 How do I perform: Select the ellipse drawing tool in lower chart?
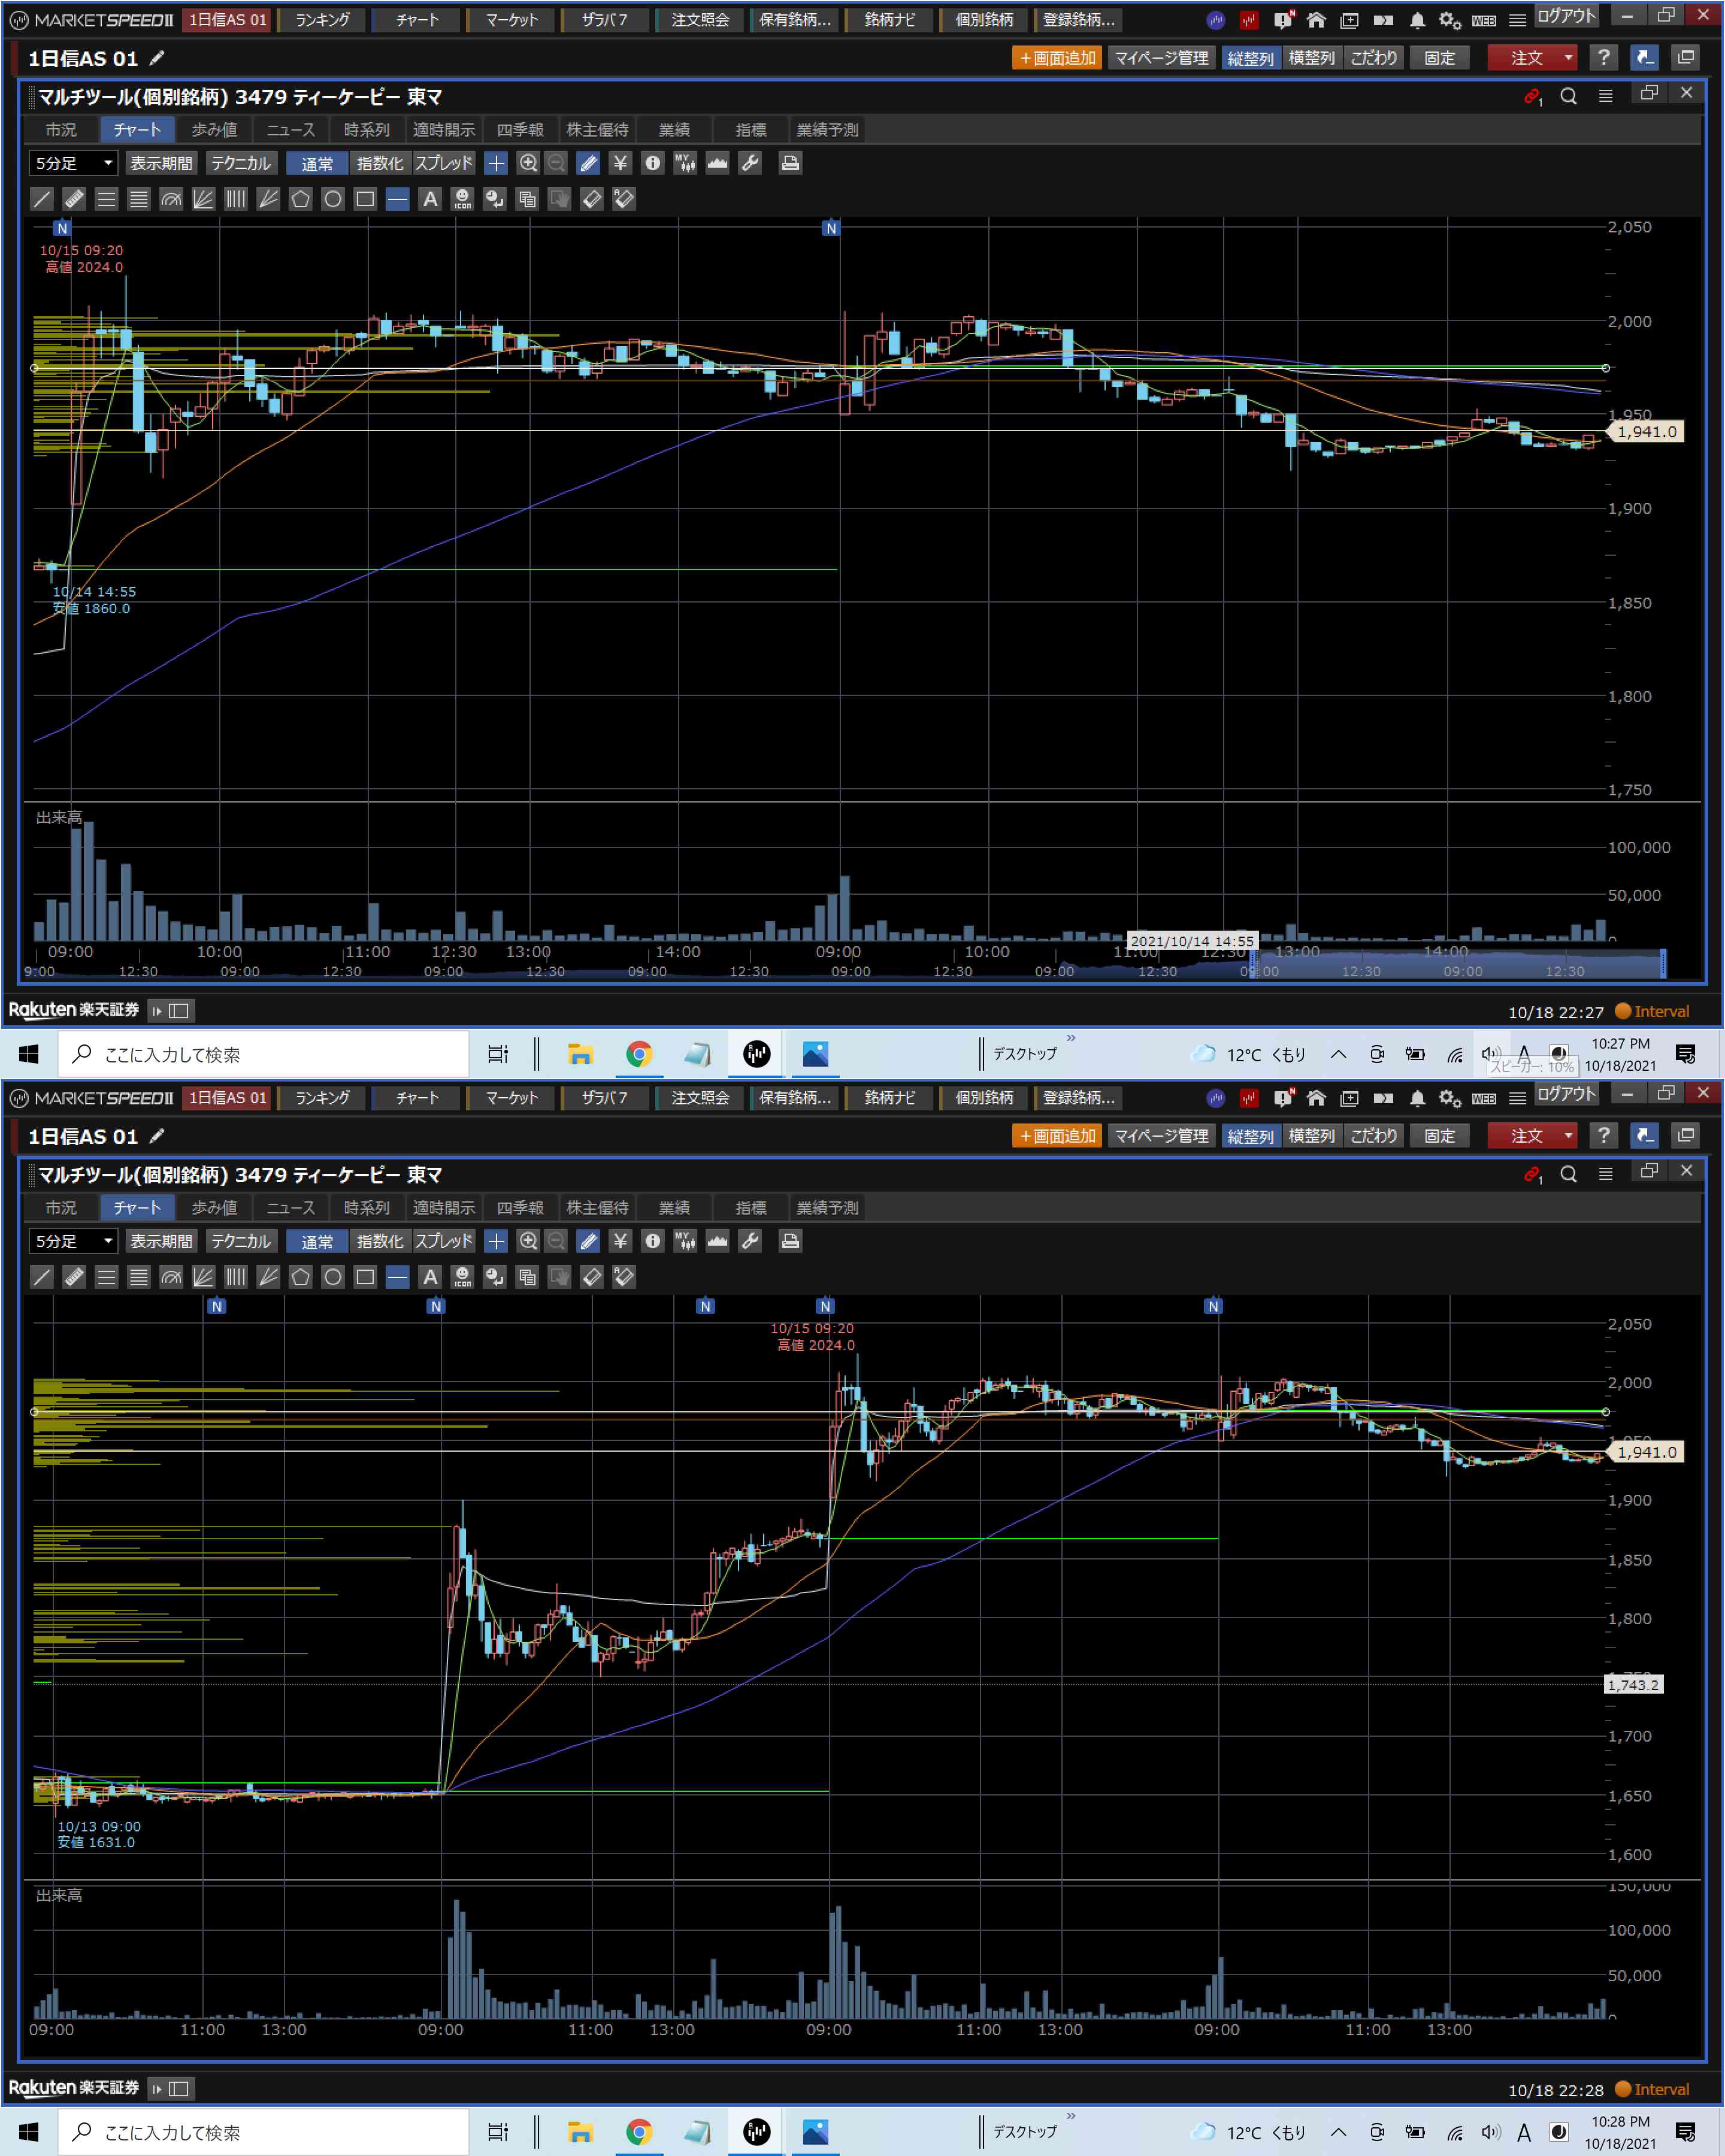coord(333,1277)
